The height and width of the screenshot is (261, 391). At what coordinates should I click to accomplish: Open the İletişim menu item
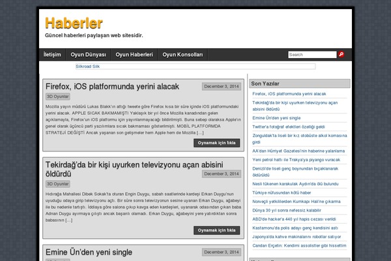click(x=52, y=55)
